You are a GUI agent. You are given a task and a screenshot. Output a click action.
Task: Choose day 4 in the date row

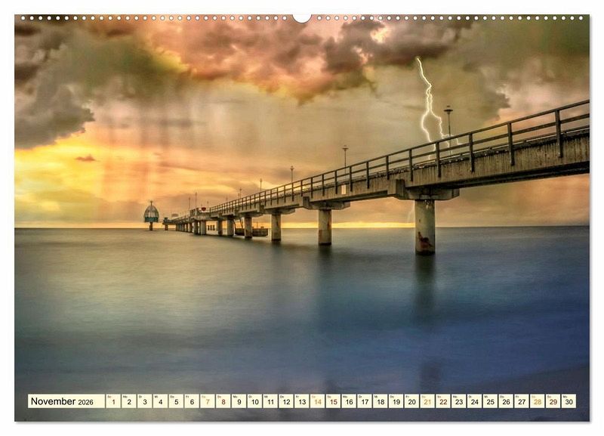(160, 401)
